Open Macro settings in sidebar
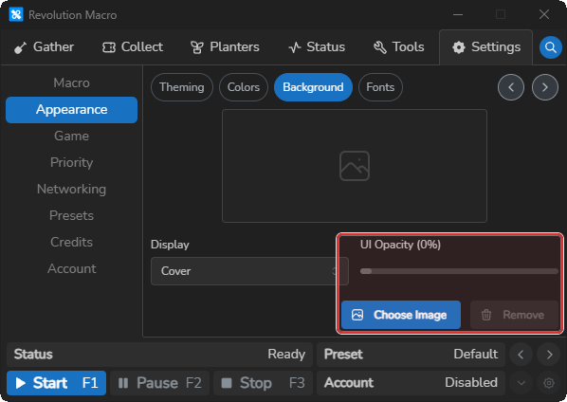The image size is (567, 402). coord(72,82)
